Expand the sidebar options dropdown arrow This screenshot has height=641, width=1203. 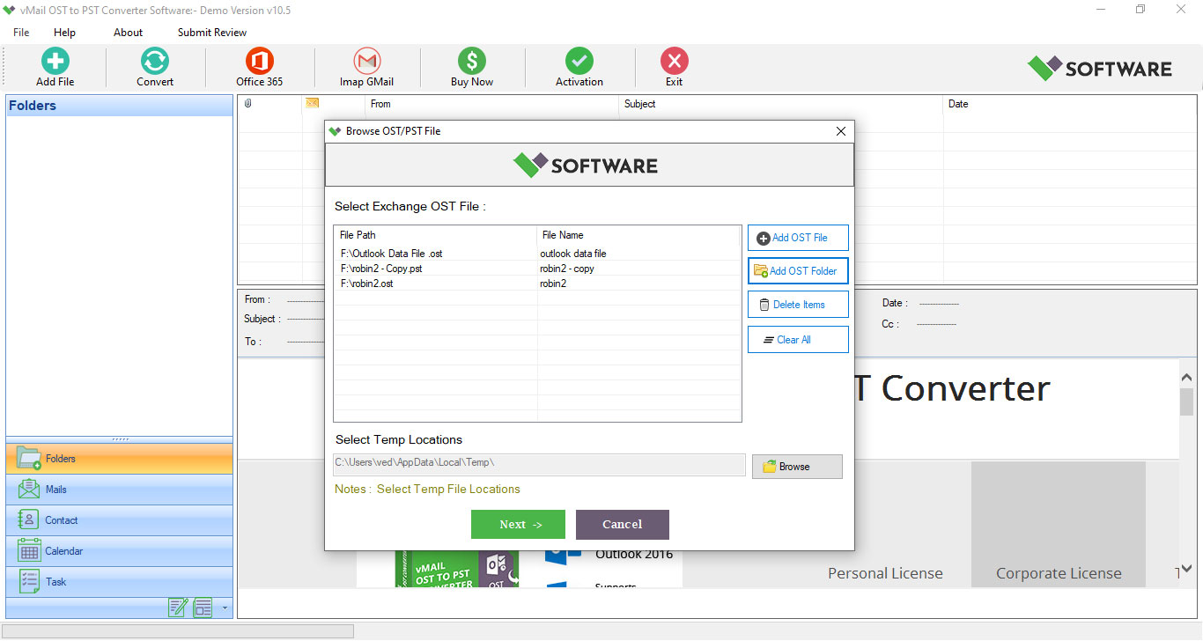[225, 608]
